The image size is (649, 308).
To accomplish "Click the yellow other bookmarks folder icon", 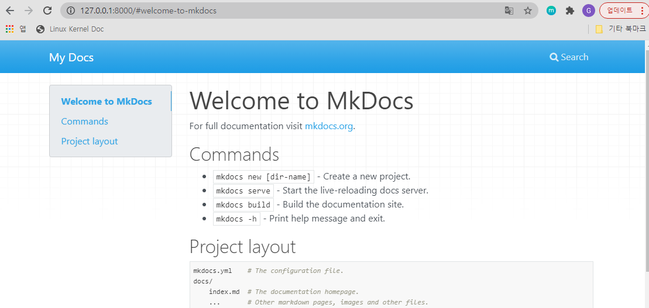I will 599,29.
